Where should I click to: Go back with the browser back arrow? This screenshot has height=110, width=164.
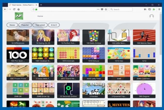(x=5, y=9)
